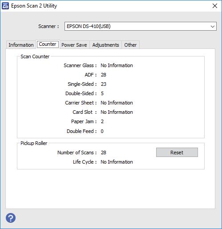The height and width of the screenshot is (229, 222).
Task: Click the Card Slot No Information value
Action: 117,112
